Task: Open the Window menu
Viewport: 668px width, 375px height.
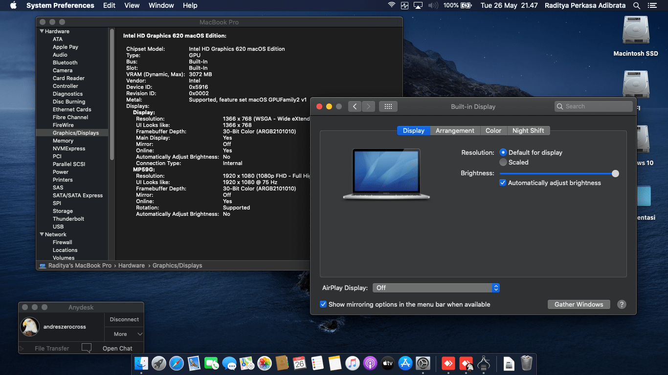Action: pyautogui.click(x=161, y=5)
